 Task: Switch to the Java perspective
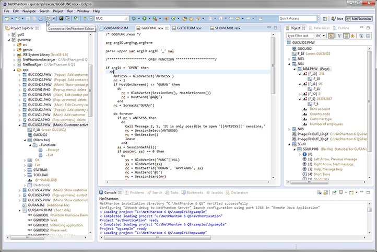(x=337, y=19)
